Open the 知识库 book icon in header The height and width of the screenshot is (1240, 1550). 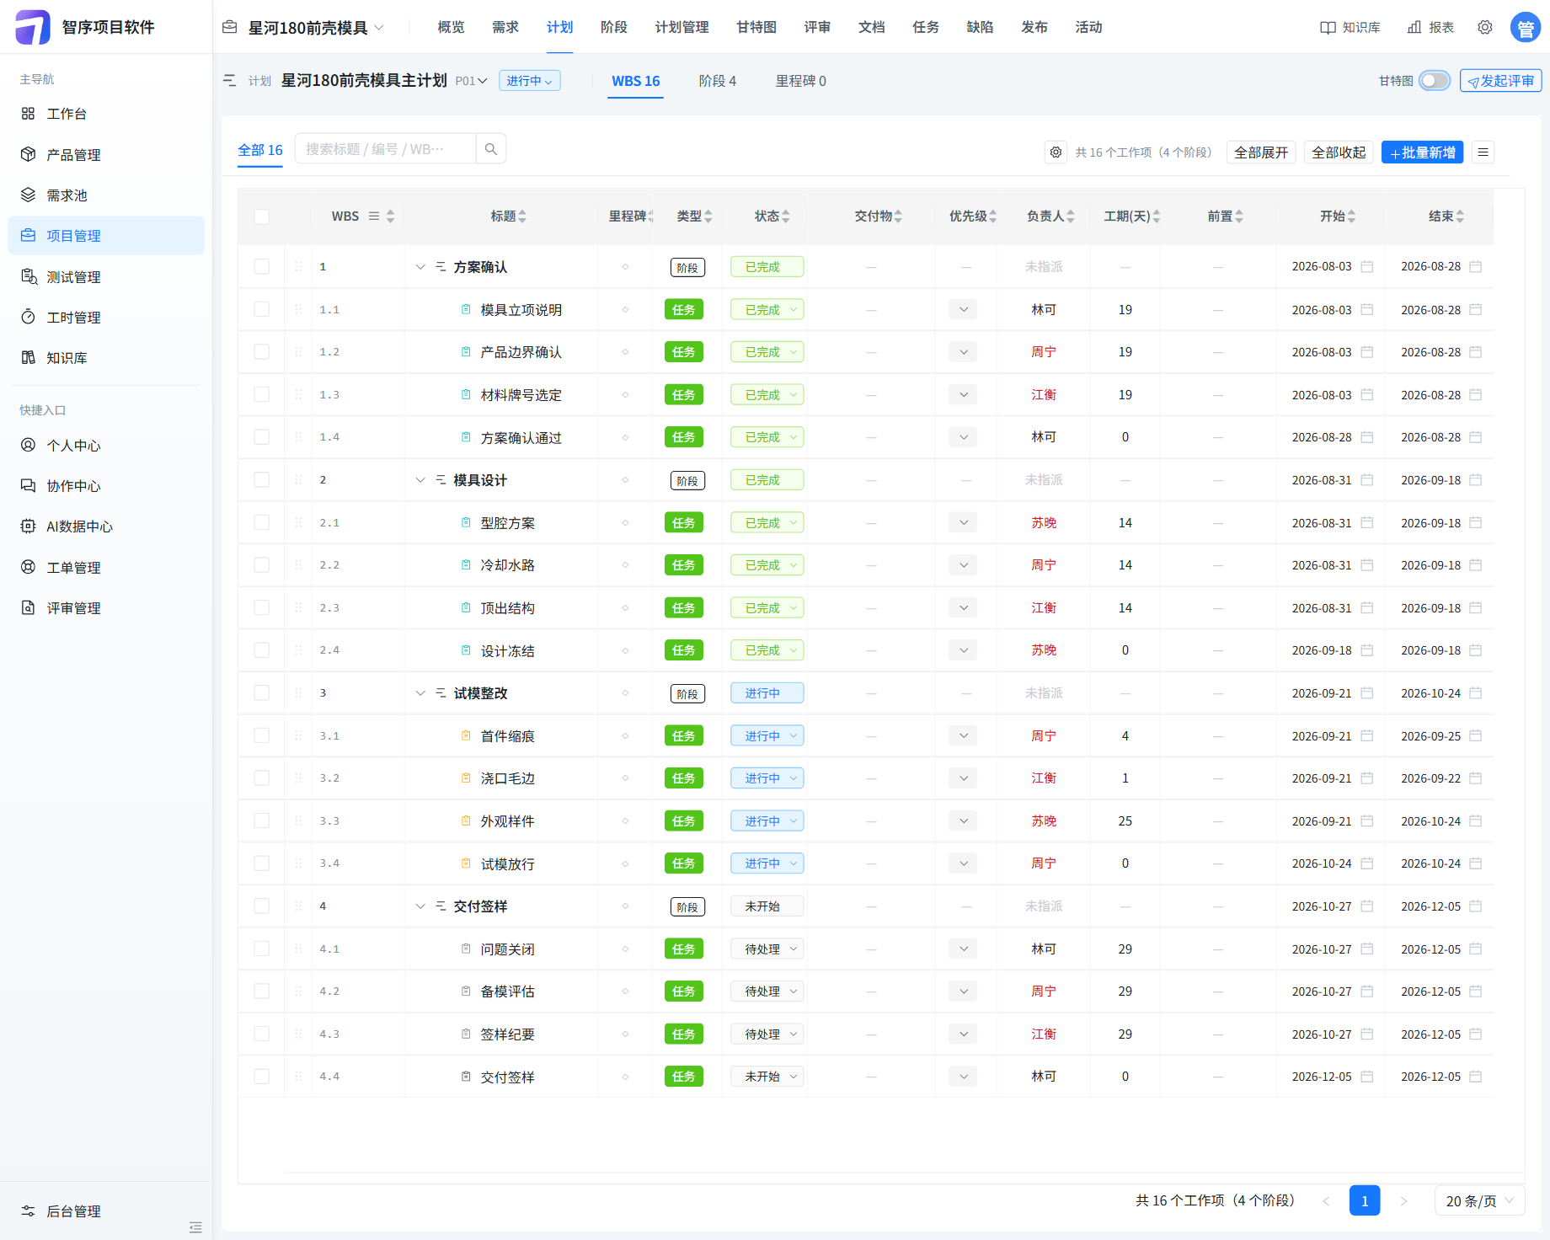(x=1328, y=28)
